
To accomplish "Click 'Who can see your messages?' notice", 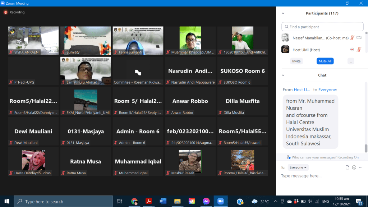I will (x=322, y=157).
